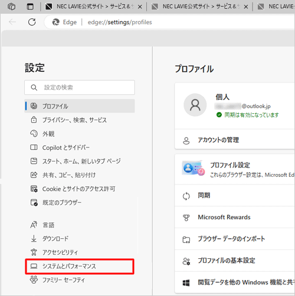The width and height of the screenshot is (295, 296).
Task: Open Cookie とサイトのアクセス許可 settings
Action: [x=80, y=189]
